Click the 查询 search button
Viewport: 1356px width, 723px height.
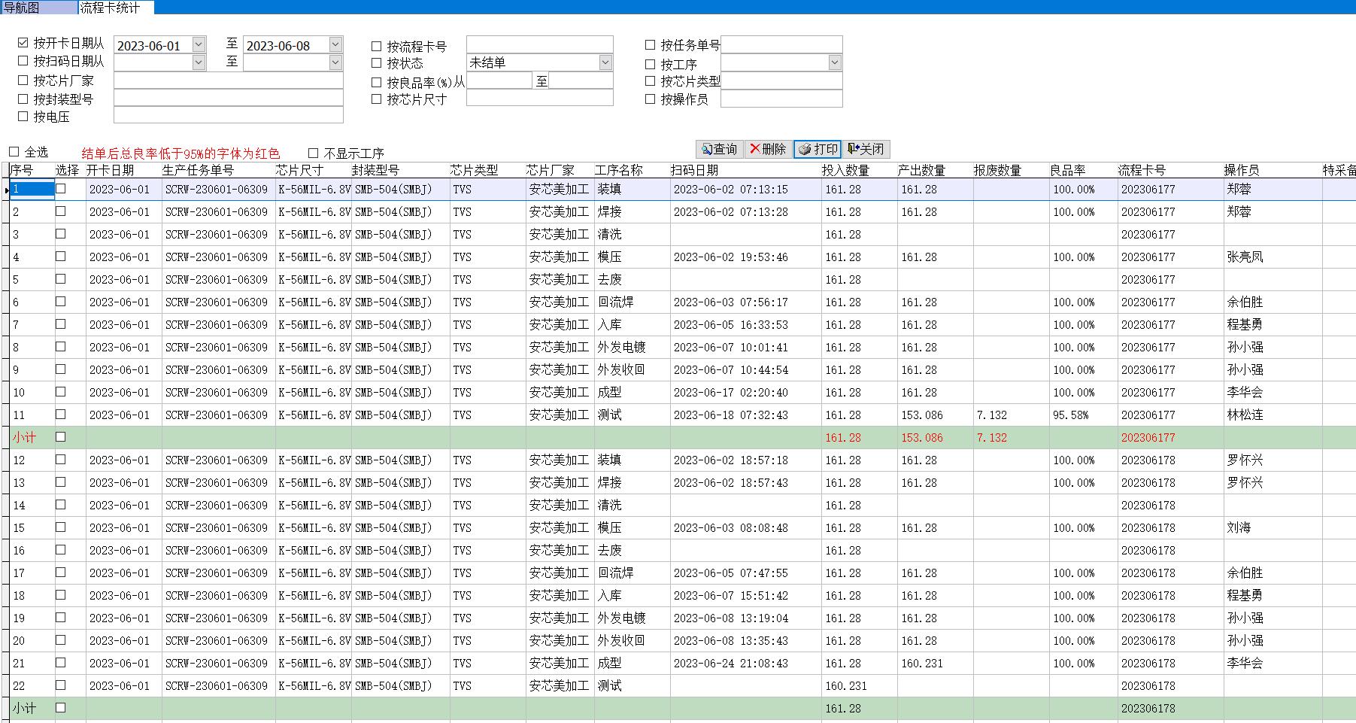[x=720, y=149]
